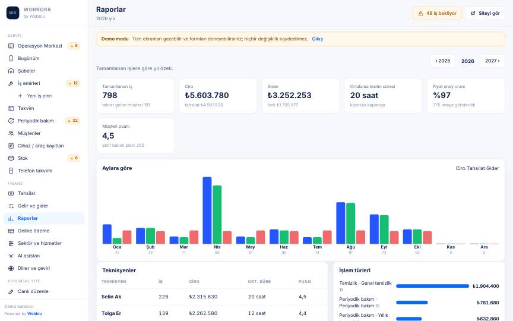Click the green Ağu tahsilat bar
The width and height of the screenshot is (513, 321).
click(x=351, y=224)
